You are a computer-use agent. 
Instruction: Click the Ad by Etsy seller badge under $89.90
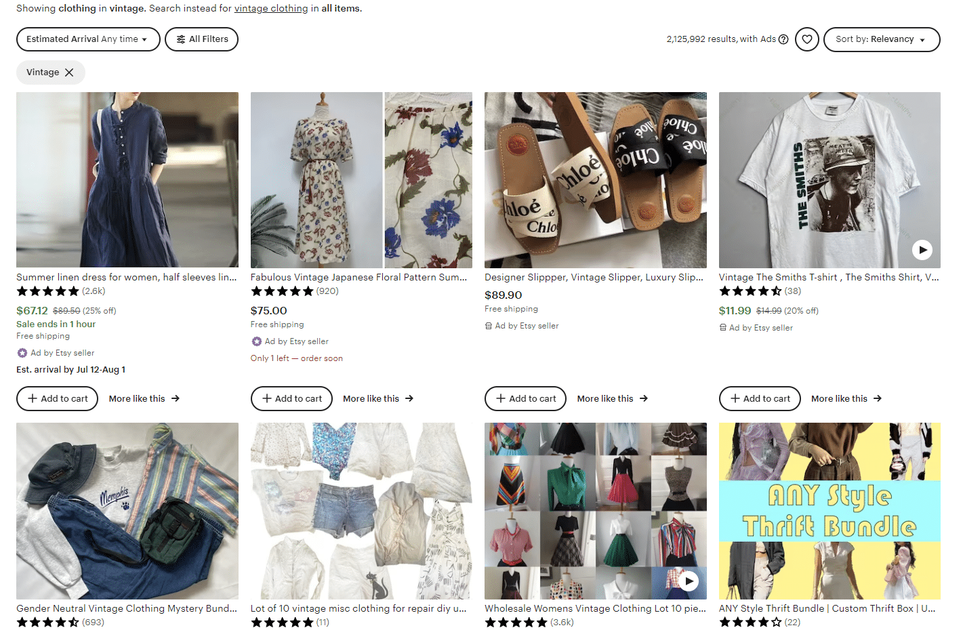pyautogui.click(x=522, y=326)
